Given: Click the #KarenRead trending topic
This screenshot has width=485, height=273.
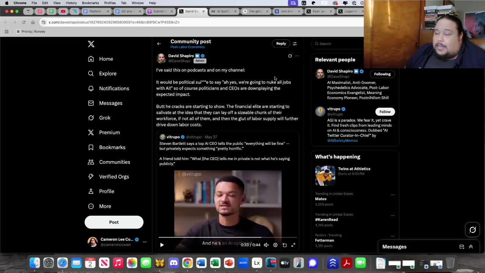Looking at the screenshot, I should [327, 220].
